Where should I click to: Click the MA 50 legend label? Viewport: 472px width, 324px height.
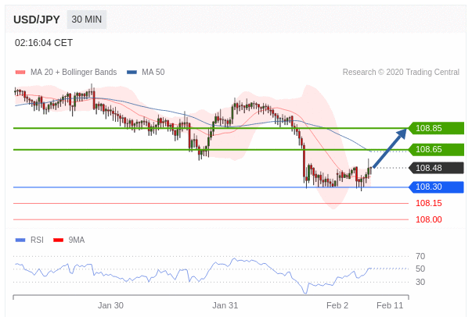pyautogui.click(x=153, y=72)
